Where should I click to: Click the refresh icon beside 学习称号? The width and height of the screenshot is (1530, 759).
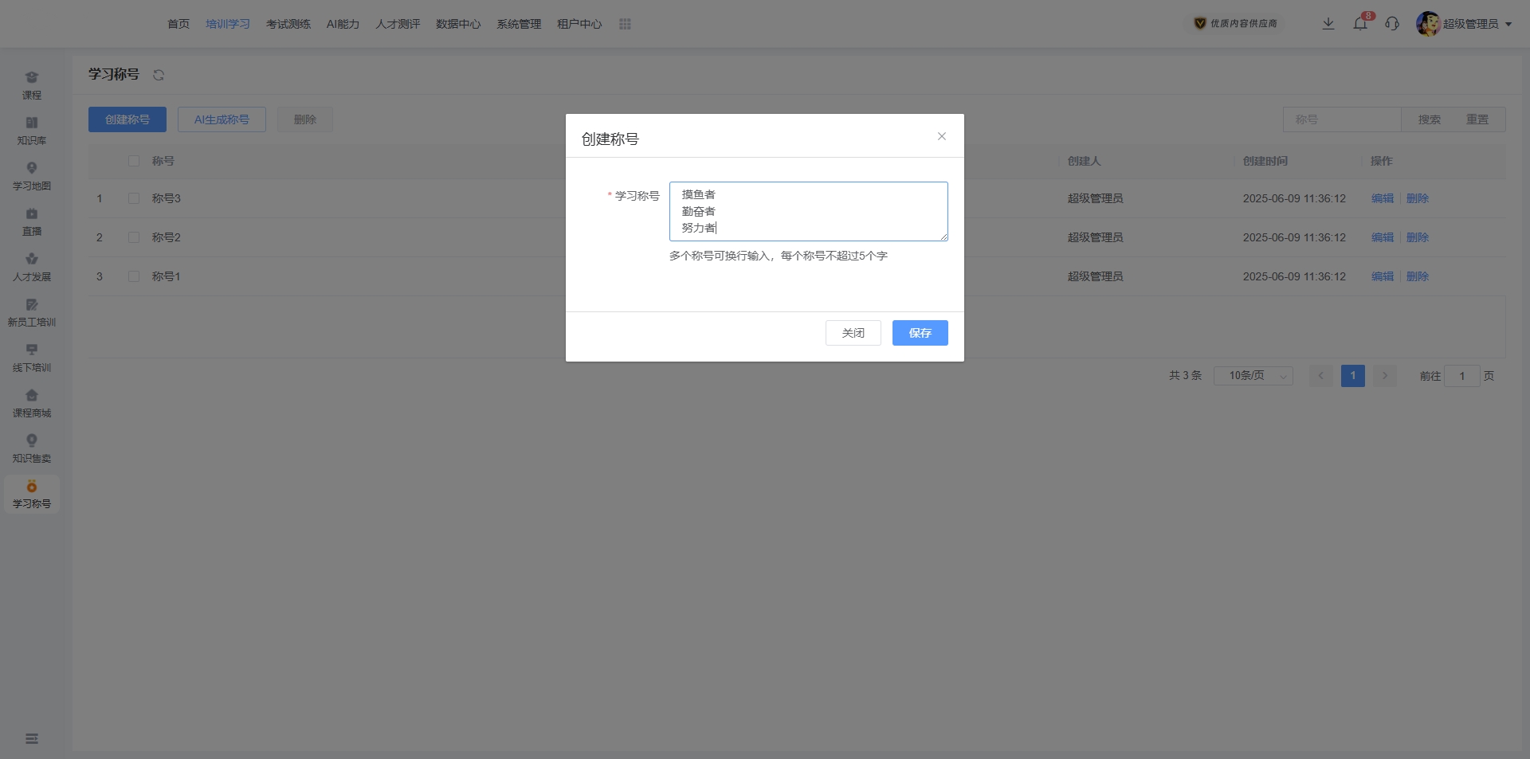159,75
